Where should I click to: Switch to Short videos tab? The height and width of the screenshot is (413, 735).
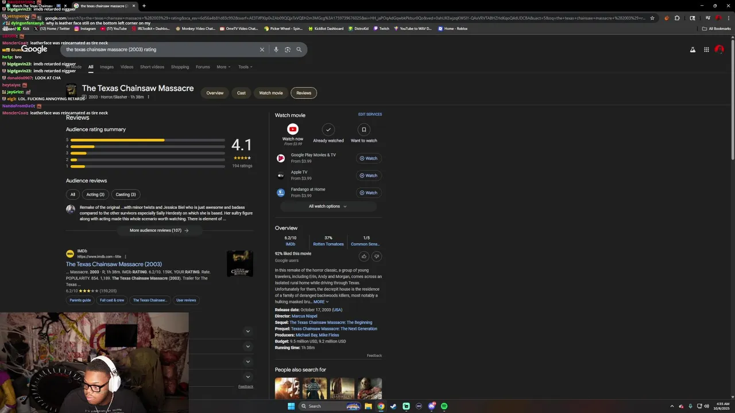152,67
